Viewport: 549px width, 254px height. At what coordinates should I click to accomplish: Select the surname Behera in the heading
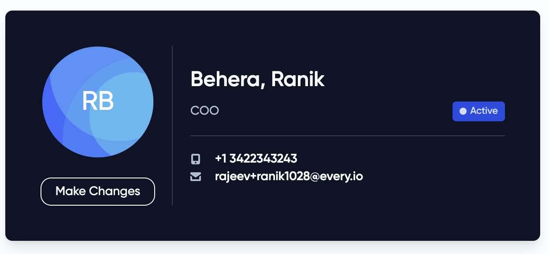pos(225,80)
